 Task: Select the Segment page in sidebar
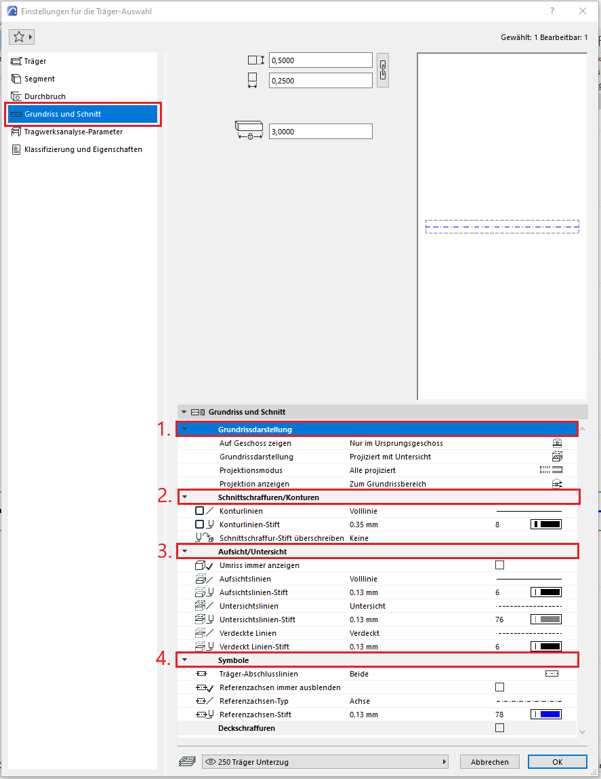click(39, 79)
